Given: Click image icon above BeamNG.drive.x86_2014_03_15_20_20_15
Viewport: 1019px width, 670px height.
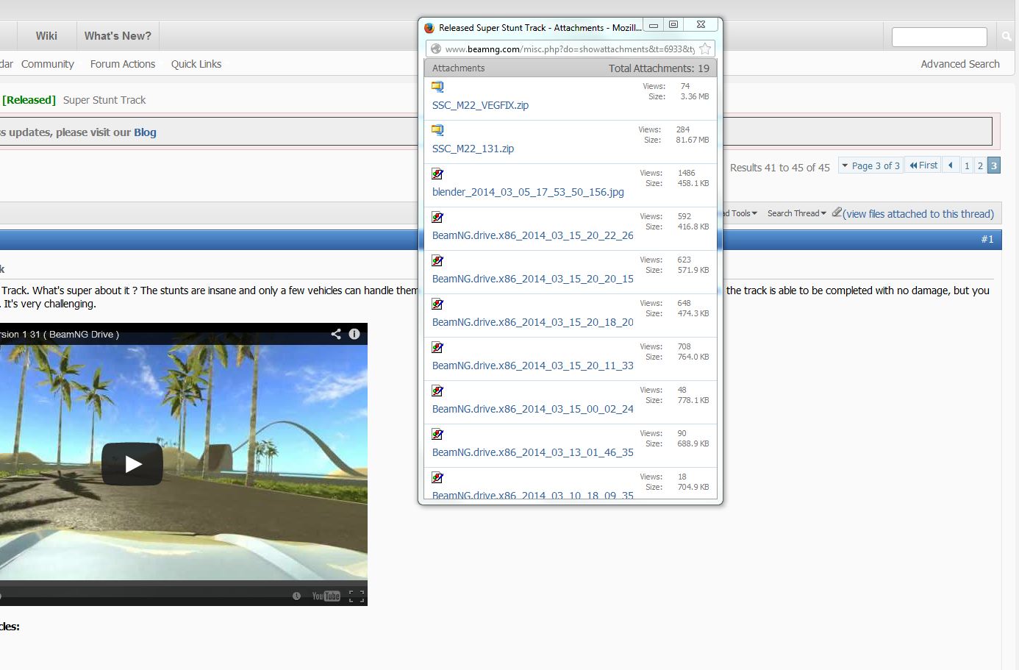Looking at the screenshot, I should [437, 260].
